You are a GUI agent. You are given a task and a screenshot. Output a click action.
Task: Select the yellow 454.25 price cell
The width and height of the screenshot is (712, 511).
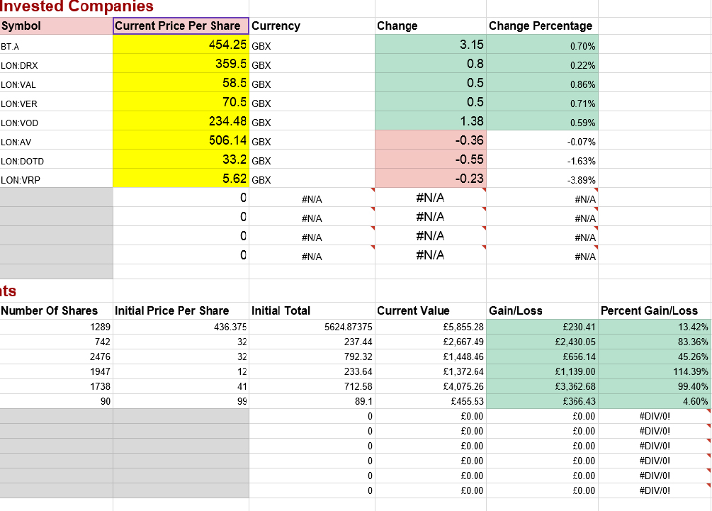point(181,45)
